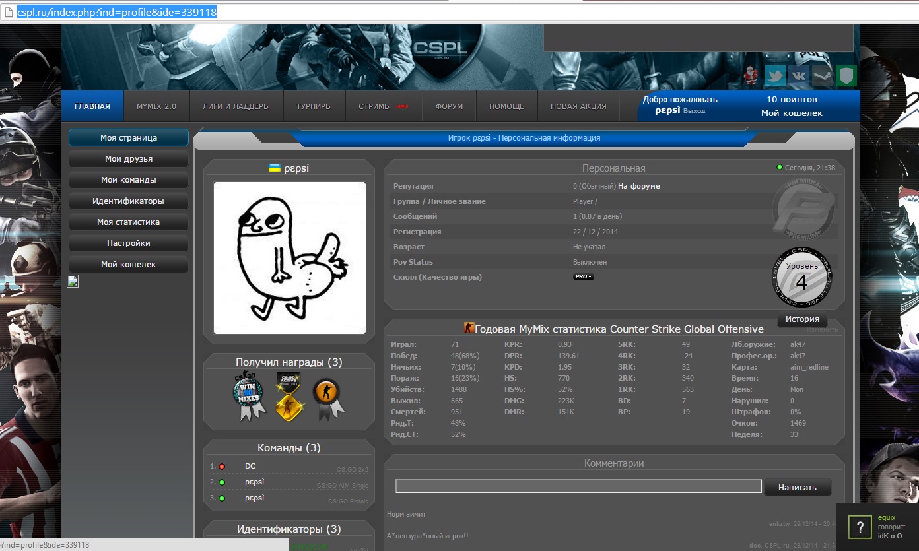Click green status dot of CS:GO Pistols team
The width and height of the screenshot is (919, 551).
[x=222, y=498]
